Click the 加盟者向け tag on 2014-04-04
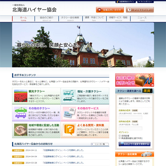Screen dimensions: 166x166 (18, 157)
